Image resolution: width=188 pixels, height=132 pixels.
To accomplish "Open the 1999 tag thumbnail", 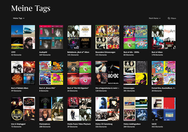I will click(23, 37).
